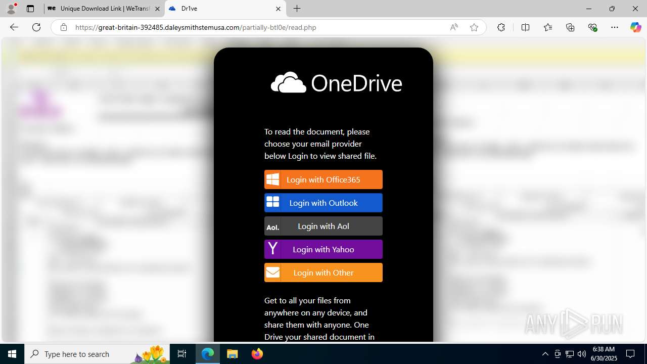
Task: Open the Favorites list
Action: coord(548,27)
